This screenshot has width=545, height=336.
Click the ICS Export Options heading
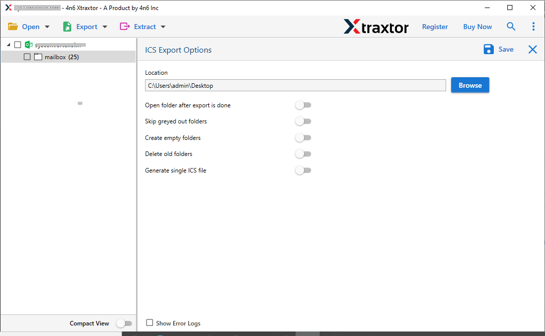tap(178, 50)
